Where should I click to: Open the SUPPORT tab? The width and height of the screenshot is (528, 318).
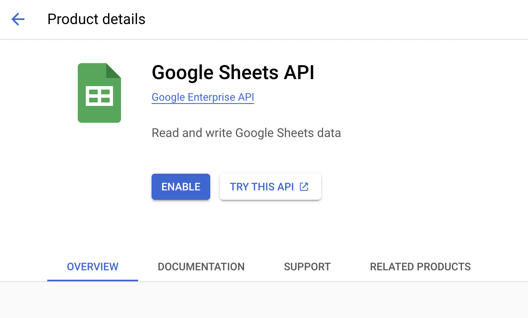[x=307, y=267]
